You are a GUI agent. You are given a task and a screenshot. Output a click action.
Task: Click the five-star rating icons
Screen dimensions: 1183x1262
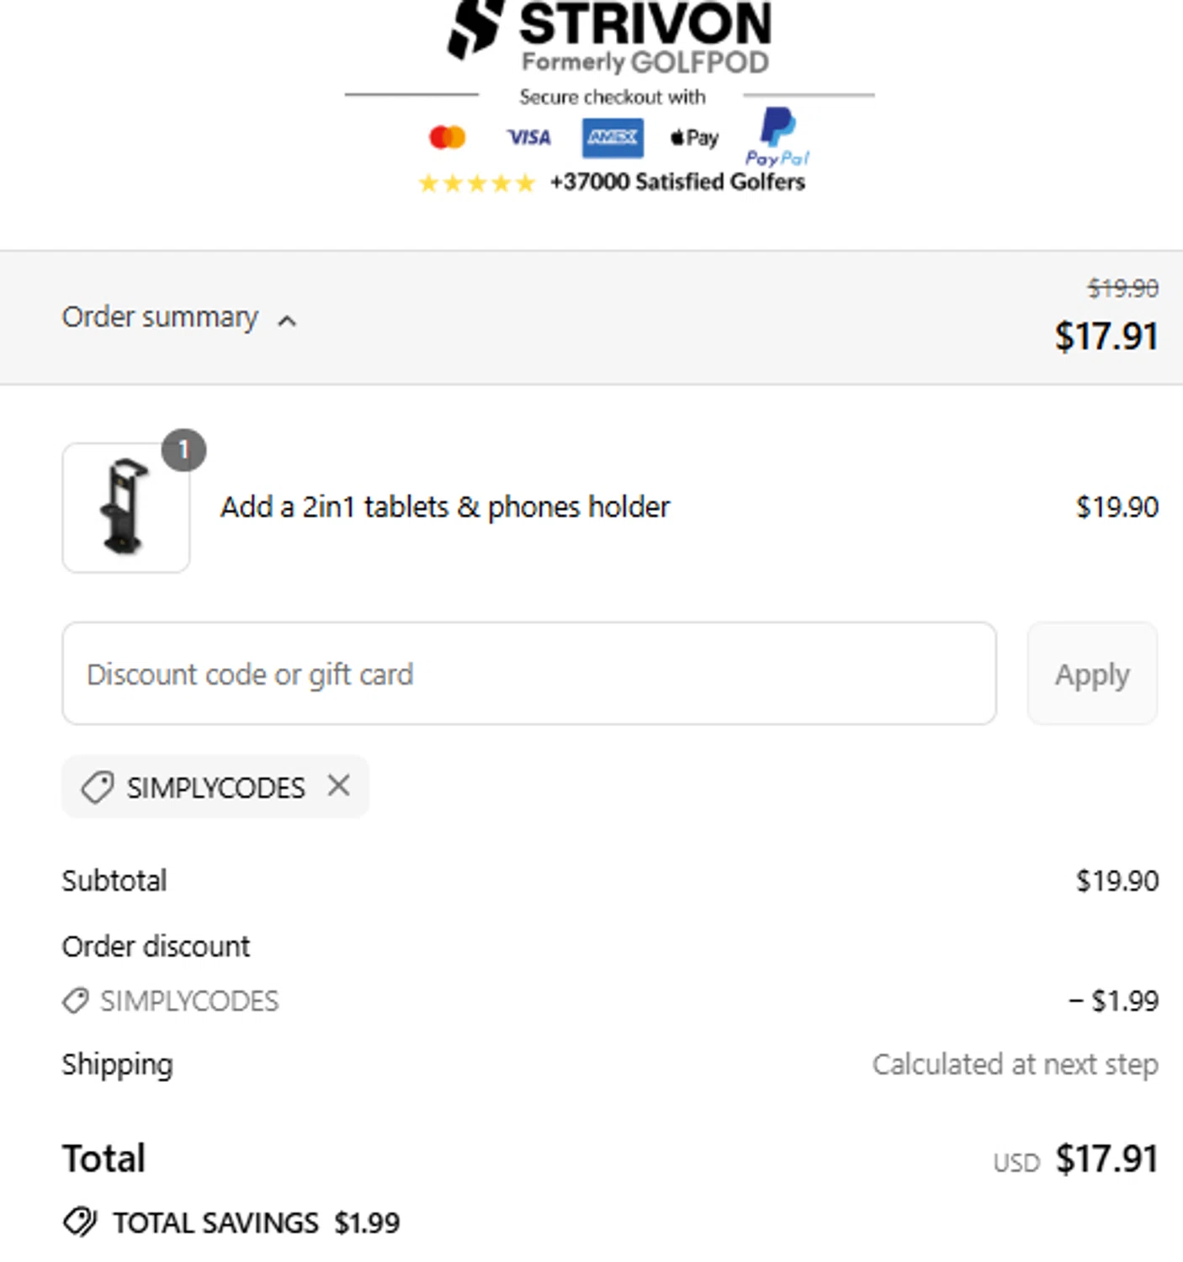[x=476, y=183]
